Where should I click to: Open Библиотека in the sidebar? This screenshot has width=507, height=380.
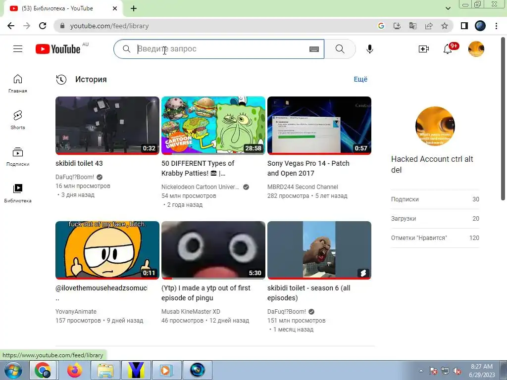18,193
